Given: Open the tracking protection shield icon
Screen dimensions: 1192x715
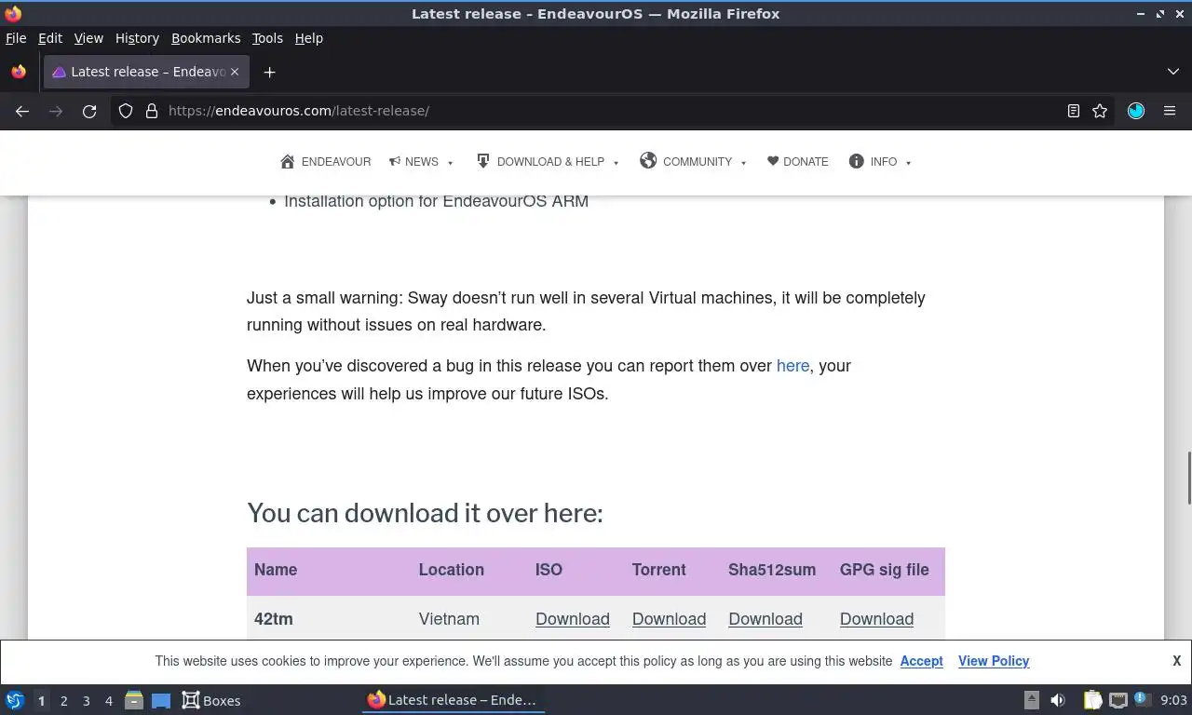Looking at the screenshot, I should 126,111.
